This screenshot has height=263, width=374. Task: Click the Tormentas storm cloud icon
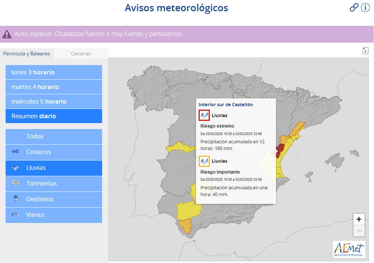pyautogui.click(x=15, y=183)
